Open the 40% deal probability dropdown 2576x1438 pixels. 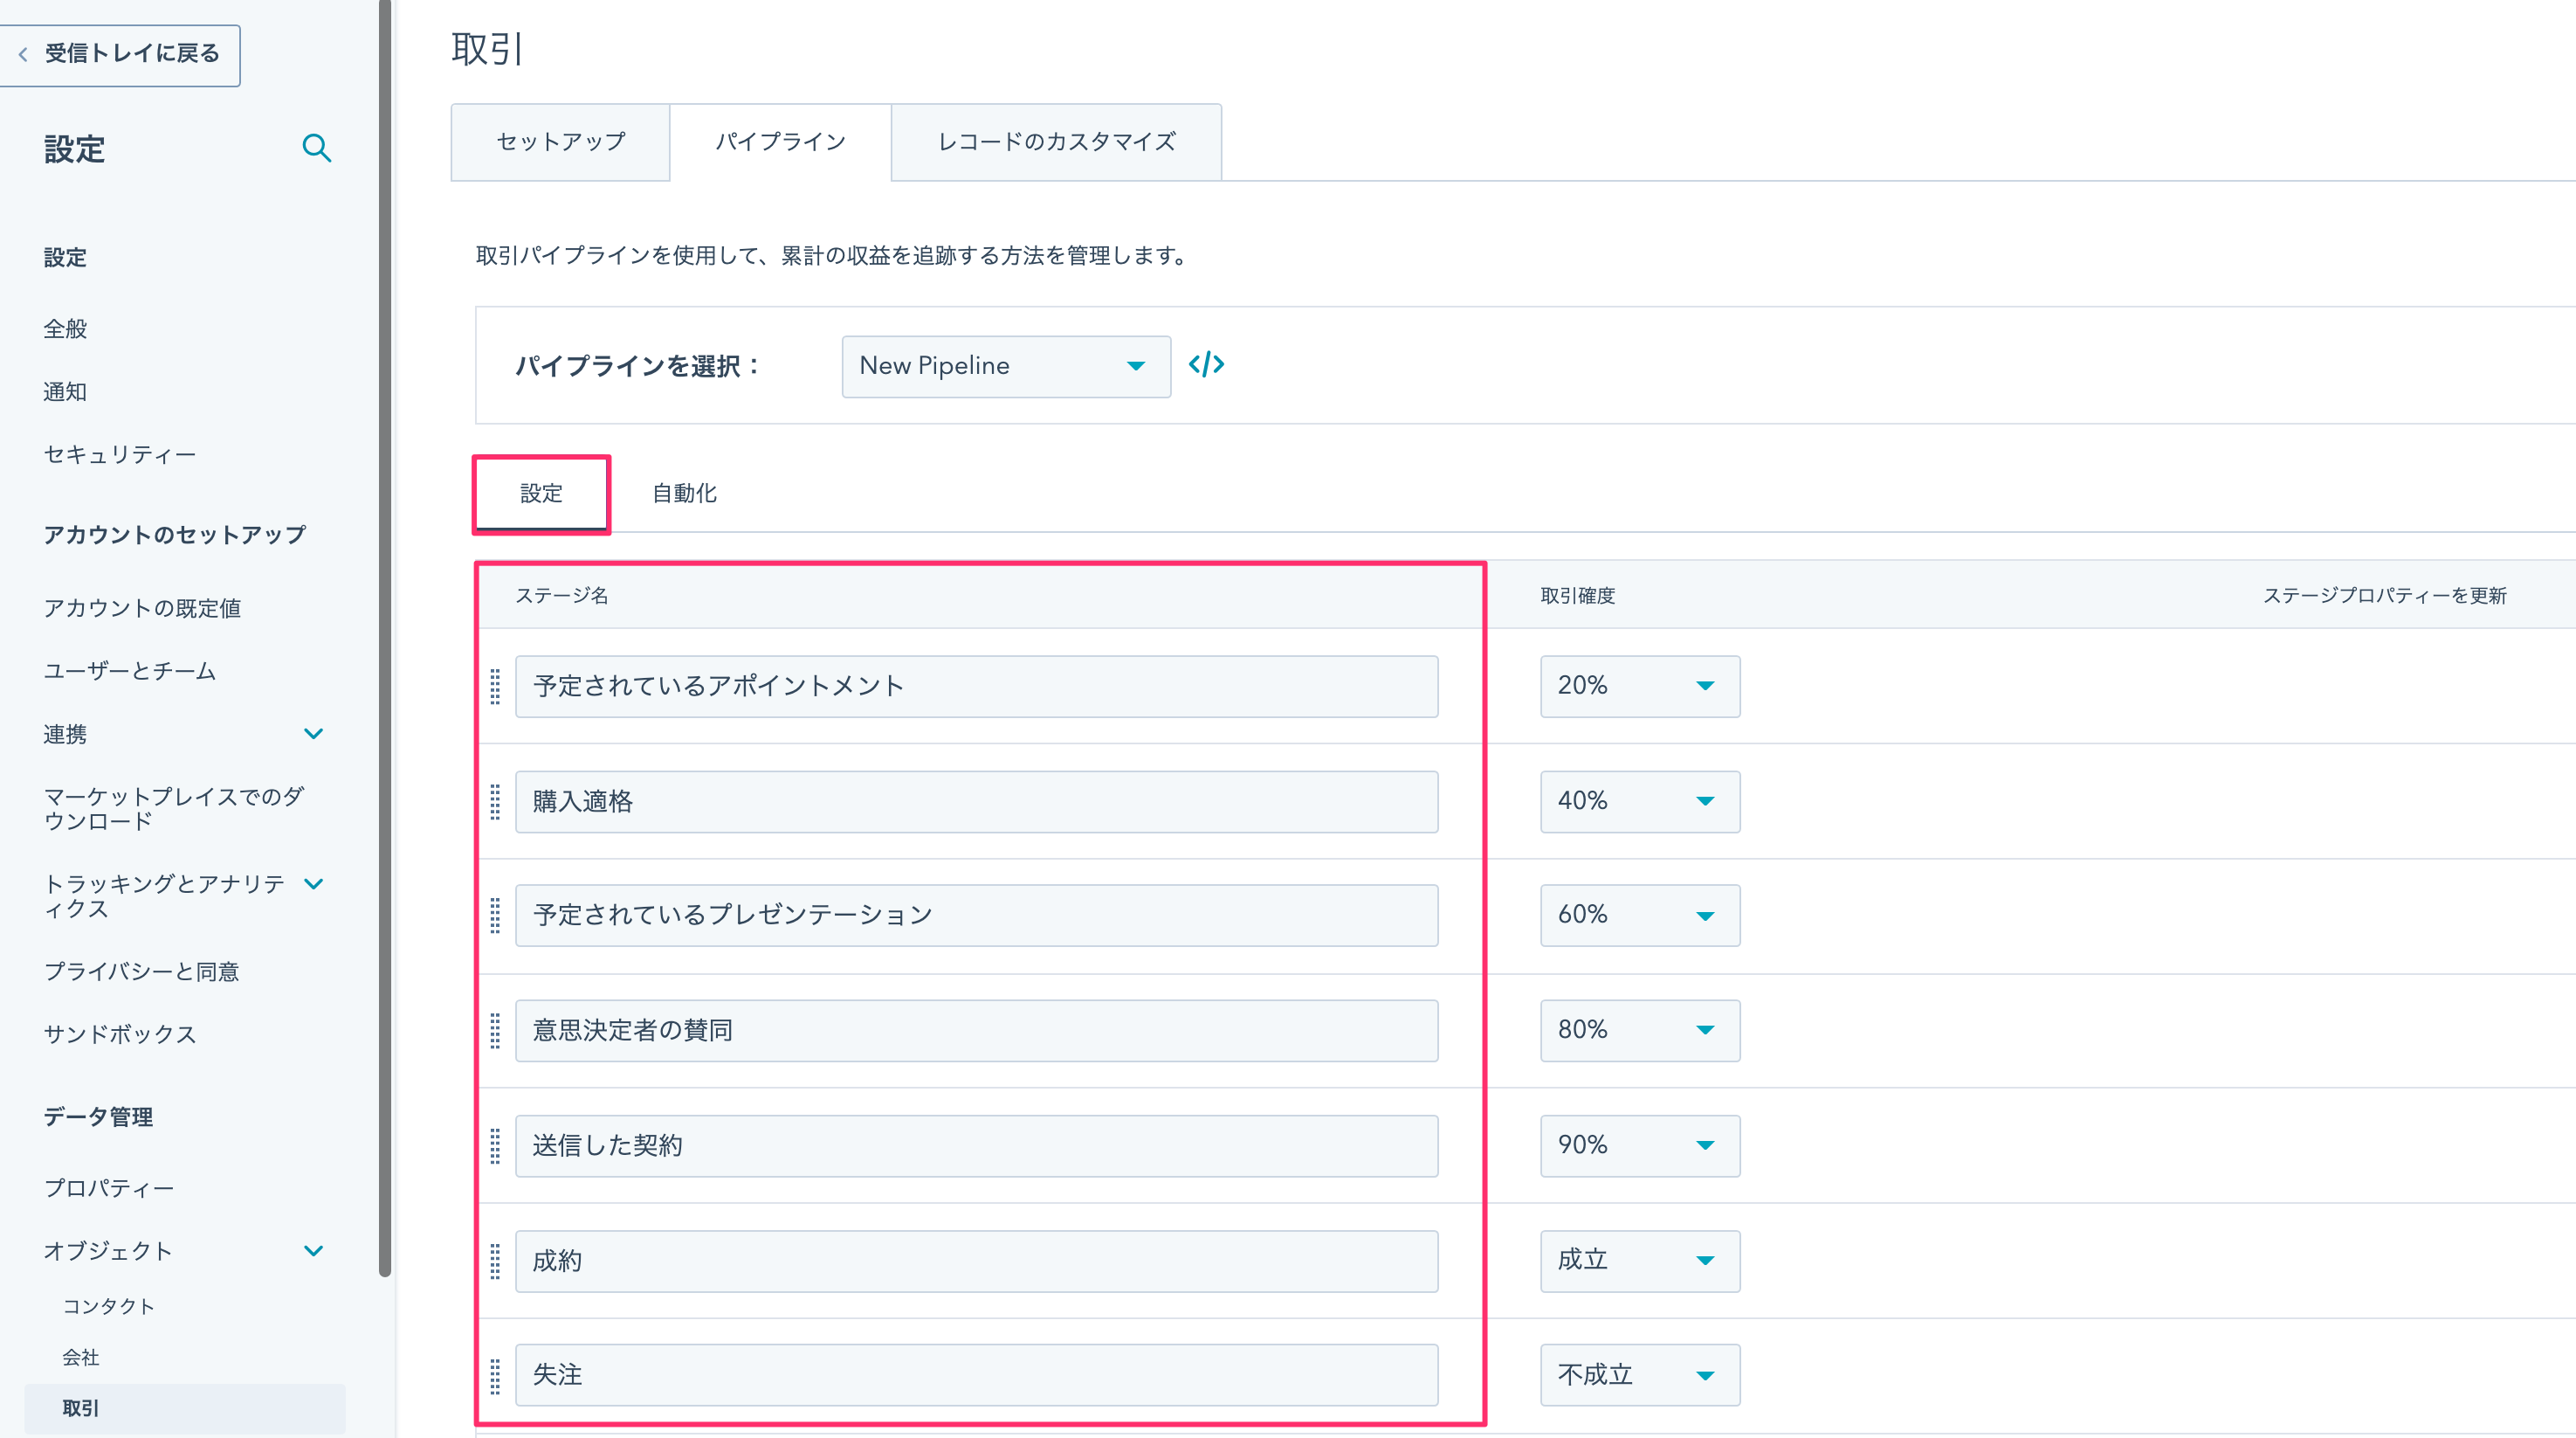(1640, 801)
